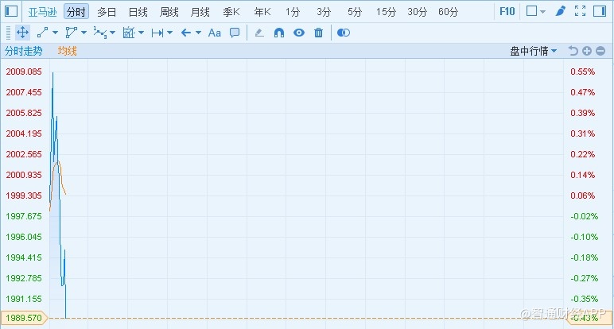Switch to the 15分 interval tab
614x329 pixels.
386,12
